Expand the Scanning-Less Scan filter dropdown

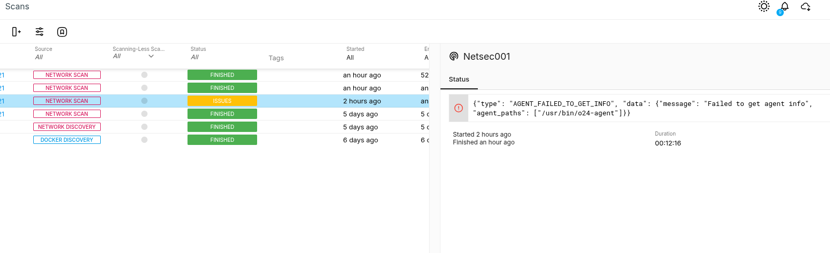[151, 56]
